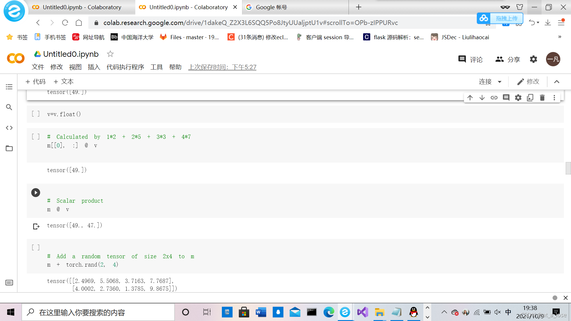
Task: Open the table of contents sidebar icon
Action: (9, 87)
